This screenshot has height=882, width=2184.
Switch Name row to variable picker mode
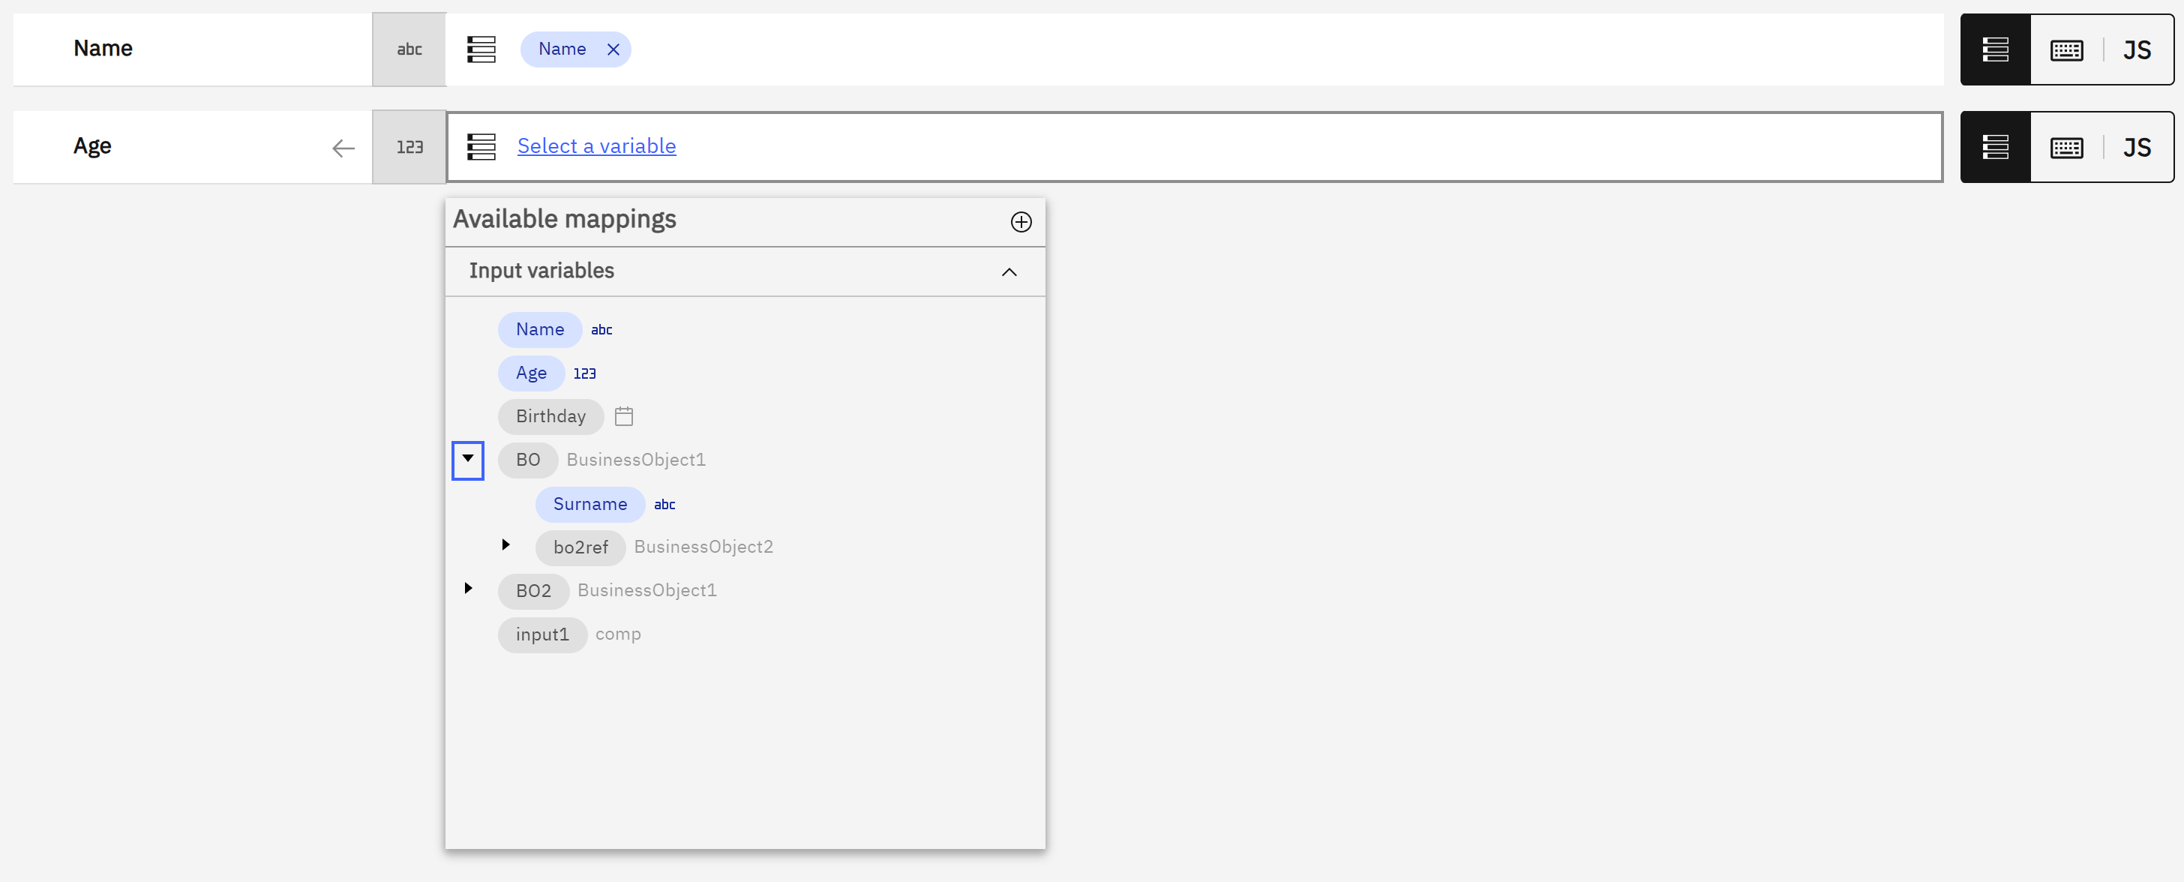point(1995,50)
